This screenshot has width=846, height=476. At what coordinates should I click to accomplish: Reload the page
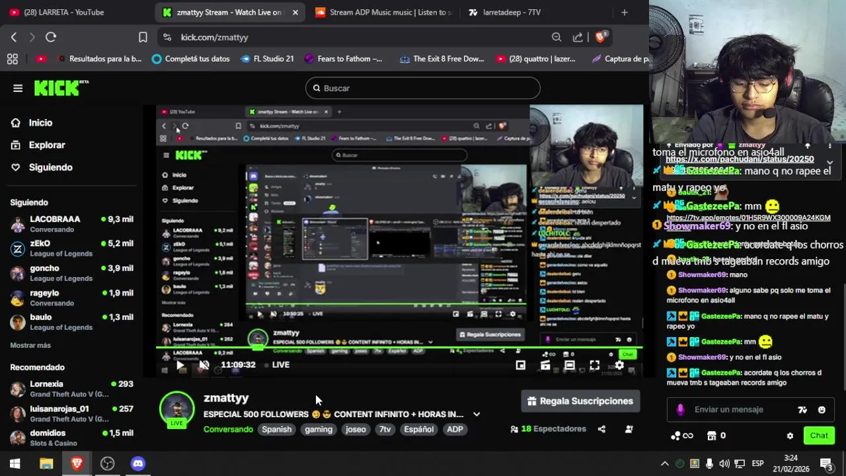coord(51,38)
